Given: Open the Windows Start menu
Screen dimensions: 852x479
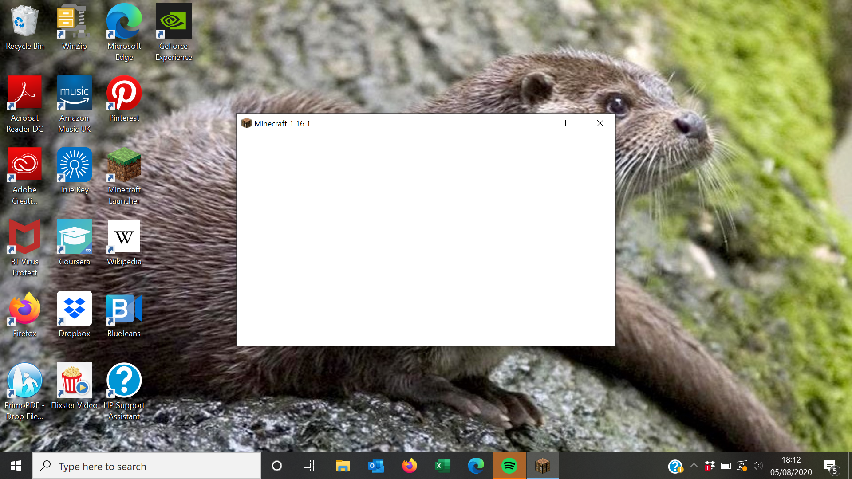Looking at the screenshot, I should 16,466.
